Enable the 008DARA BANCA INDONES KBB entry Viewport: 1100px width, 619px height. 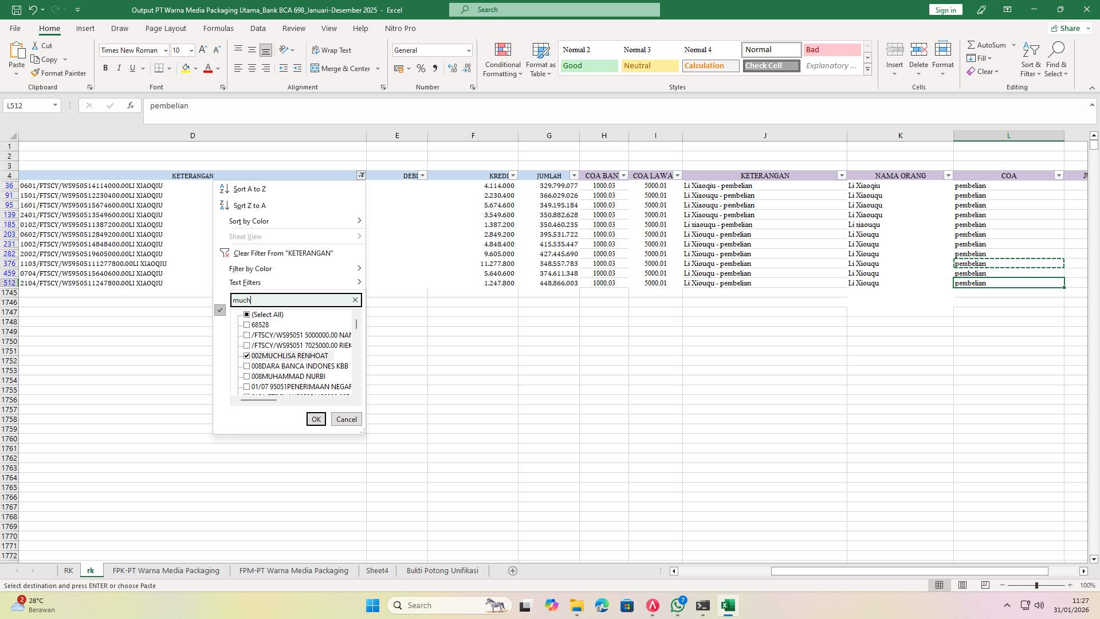pos(247,366)
